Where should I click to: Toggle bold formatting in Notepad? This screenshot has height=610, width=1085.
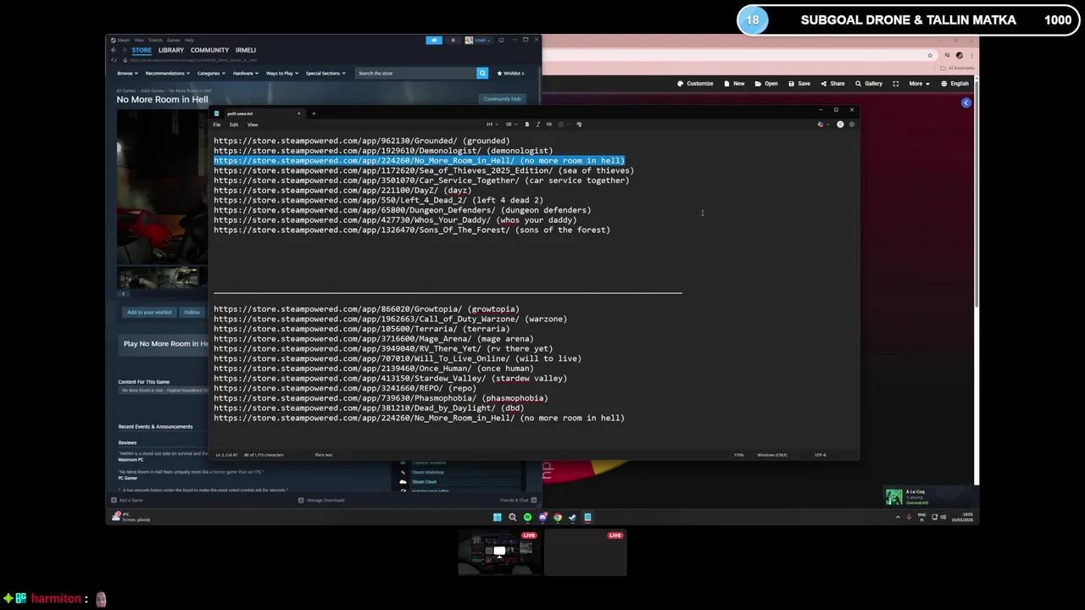tap(527, 125)
